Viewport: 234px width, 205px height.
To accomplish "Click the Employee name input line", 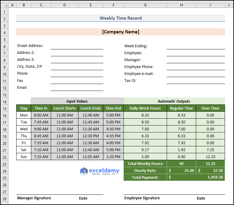I will pyautogui.click(x=196, y=53).
